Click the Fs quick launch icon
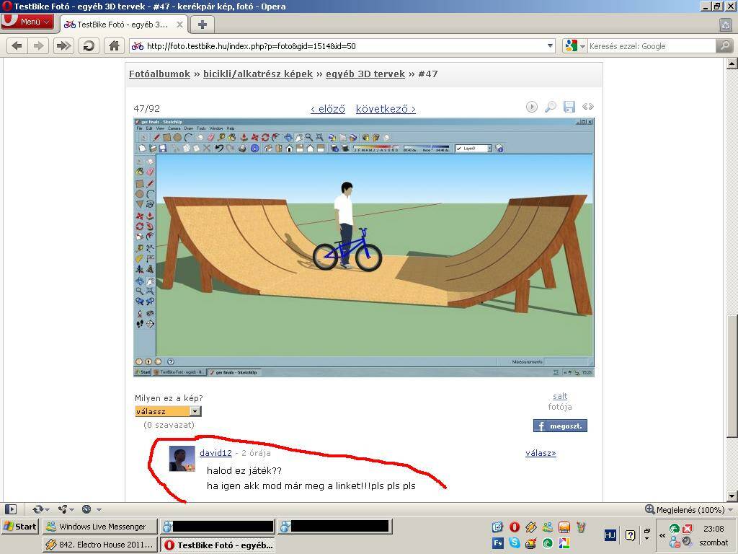This screenshot has height=554, width=738. [x=497, y=543]
